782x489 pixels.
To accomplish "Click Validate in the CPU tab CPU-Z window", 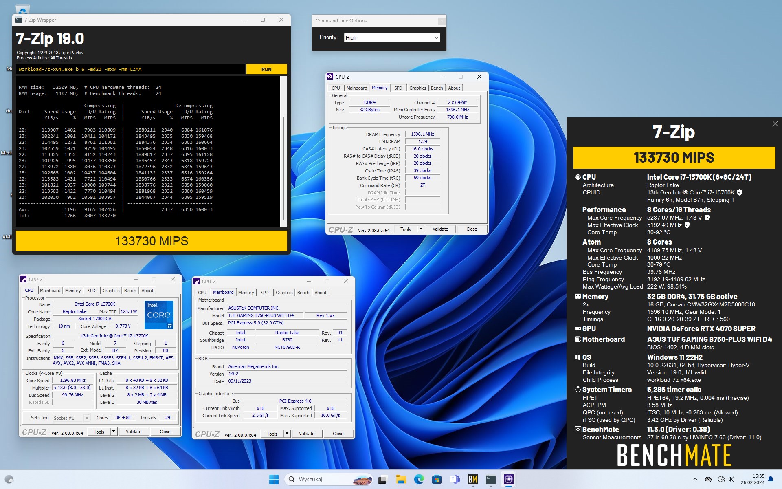I will pos(134,432).
